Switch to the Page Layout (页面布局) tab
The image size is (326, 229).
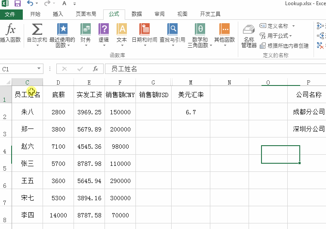point(86,14)
